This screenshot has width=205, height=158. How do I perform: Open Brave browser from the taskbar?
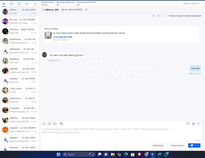point(139,154)
